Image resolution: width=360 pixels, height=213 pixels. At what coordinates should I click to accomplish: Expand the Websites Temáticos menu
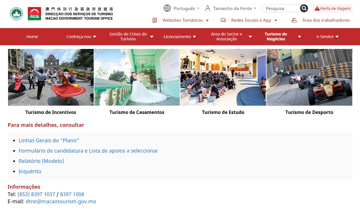(185, 20)
